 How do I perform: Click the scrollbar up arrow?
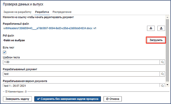167,17
